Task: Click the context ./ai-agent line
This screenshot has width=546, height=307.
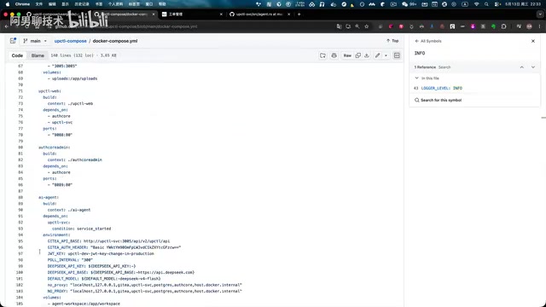Action: click(69, 210)
